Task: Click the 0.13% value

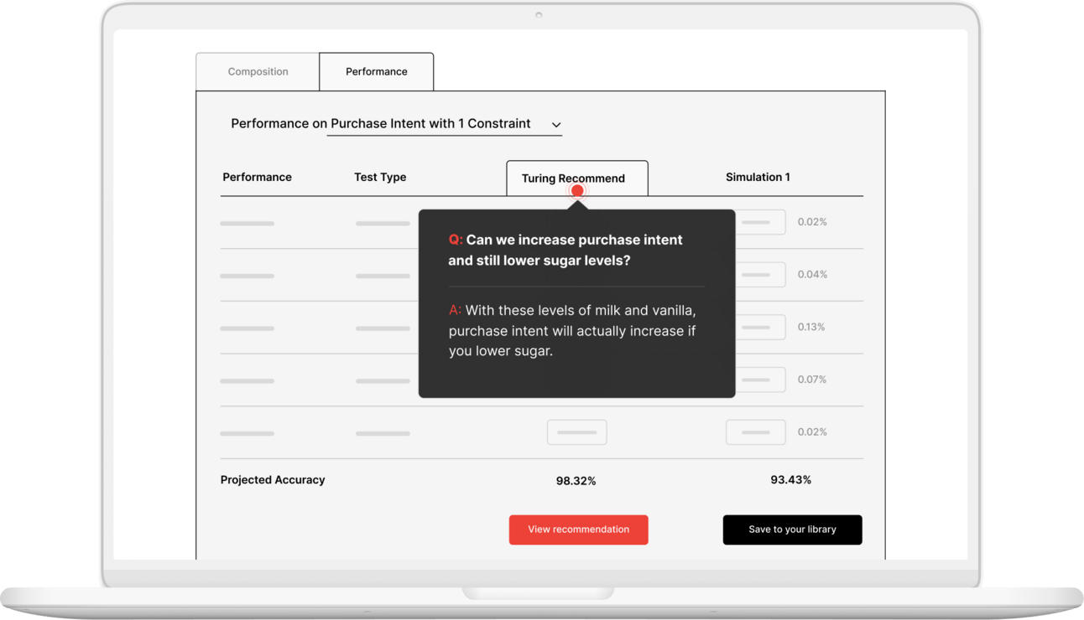Action: [x=811, y=327]
